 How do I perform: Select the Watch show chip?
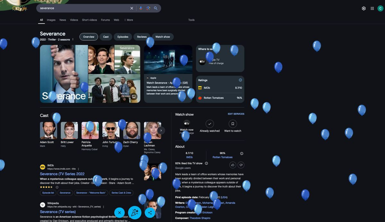(163, 37)
